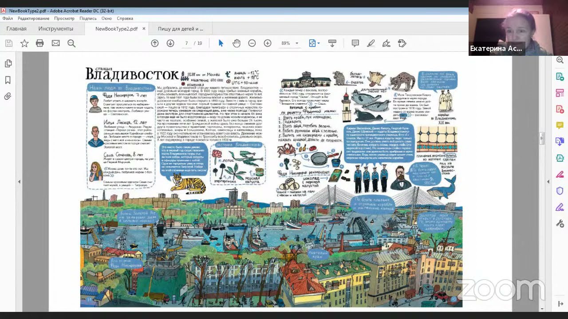Open bookmarks panel icon
This screenshot has width=568, height=319.
8,80
